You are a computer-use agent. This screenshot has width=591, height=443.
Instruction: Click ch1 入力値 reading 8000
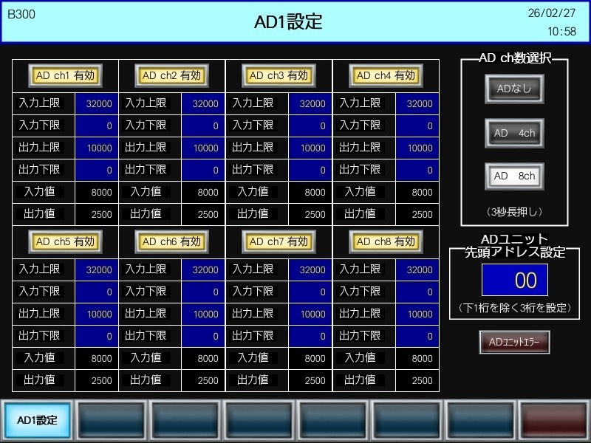(97, 193)
